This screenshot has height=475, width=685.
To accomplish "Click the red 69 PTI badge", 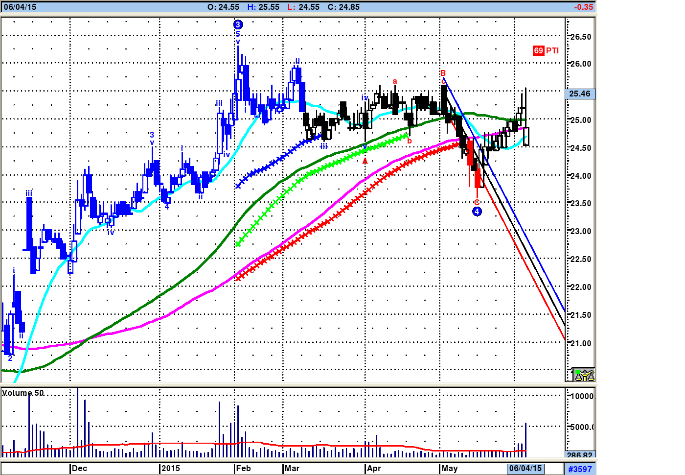I will click(x=546, y=50).
